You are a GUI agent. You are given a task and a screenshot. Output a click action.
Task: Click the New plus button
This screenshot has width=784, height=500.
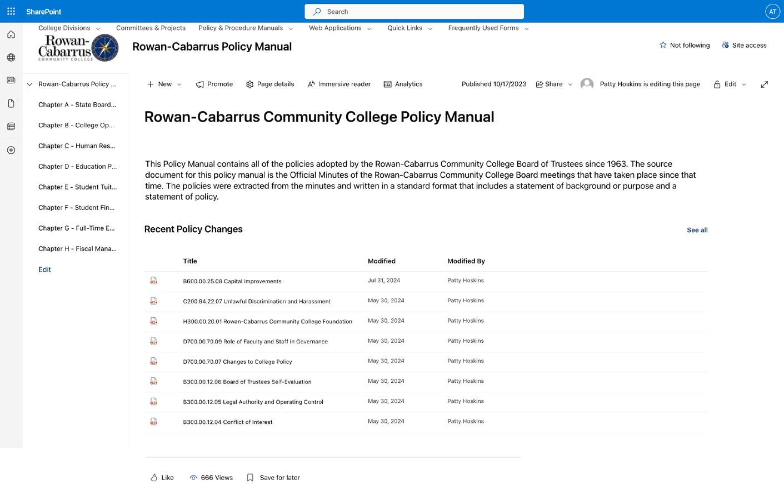coord(159,84)
